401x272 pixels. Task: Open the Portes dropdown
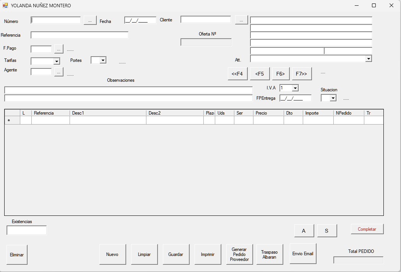pos(102,60)
